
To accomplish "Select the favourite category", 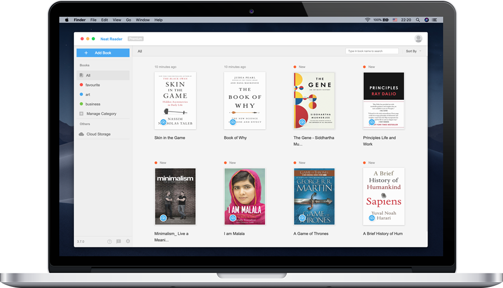I will (93, 85).
